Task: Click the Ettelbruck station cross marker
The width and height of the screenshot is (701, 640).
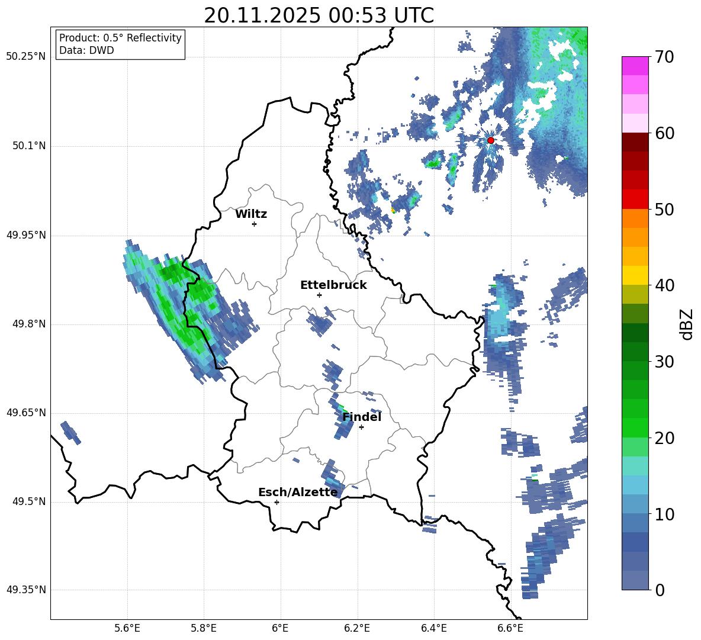Action: (319, 295)
